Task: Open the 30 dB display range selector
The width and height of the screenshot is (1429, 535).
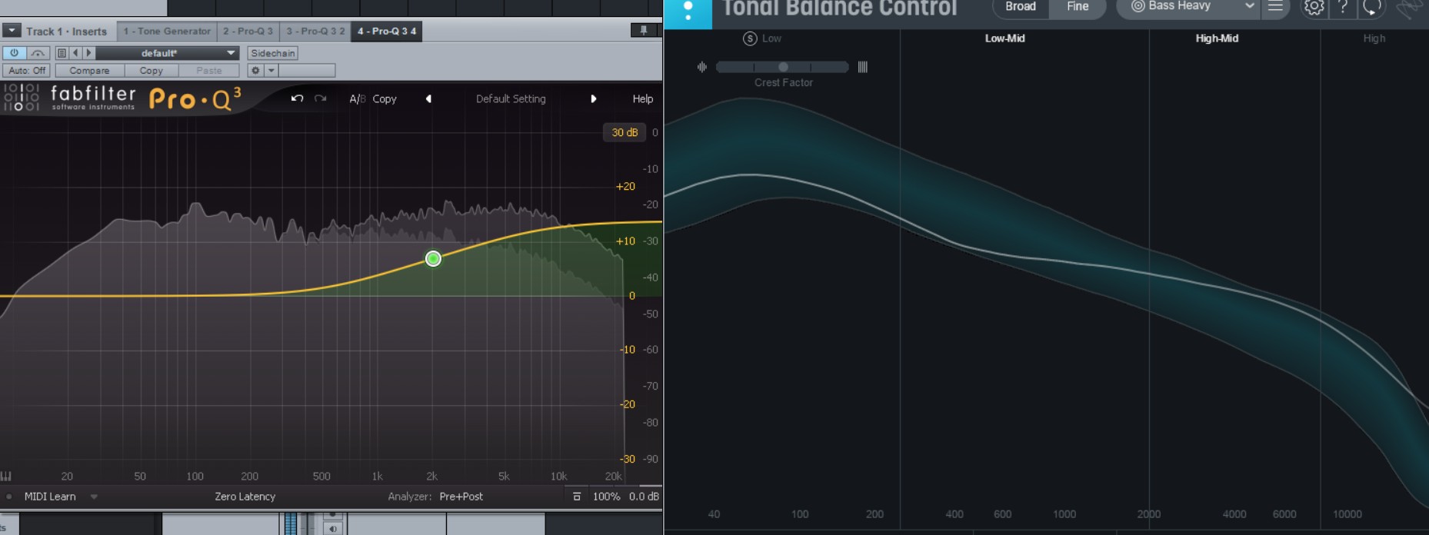Action: point(625,132)
